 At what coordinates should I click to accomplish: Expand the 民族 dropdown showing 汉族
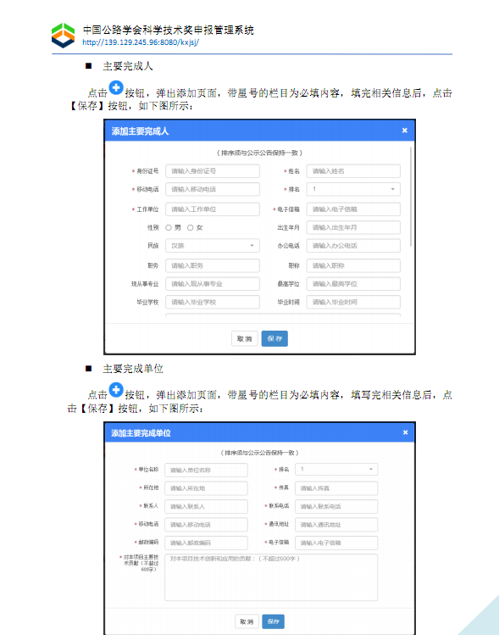pos(213,245)
